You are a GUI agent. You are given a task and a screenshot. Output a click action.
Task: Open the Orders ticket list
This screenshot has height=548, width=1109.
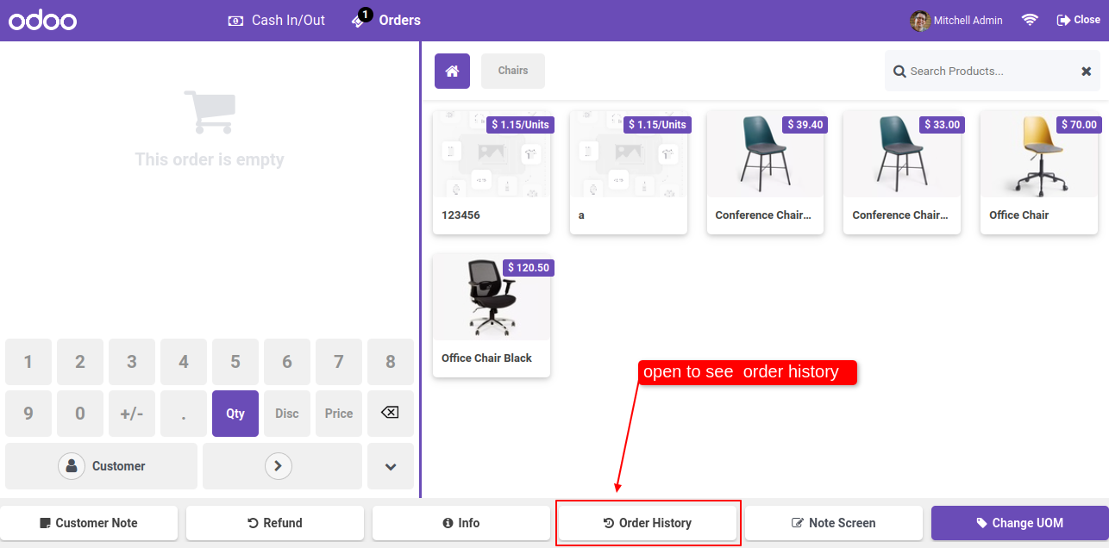click(x=386, y=20)
